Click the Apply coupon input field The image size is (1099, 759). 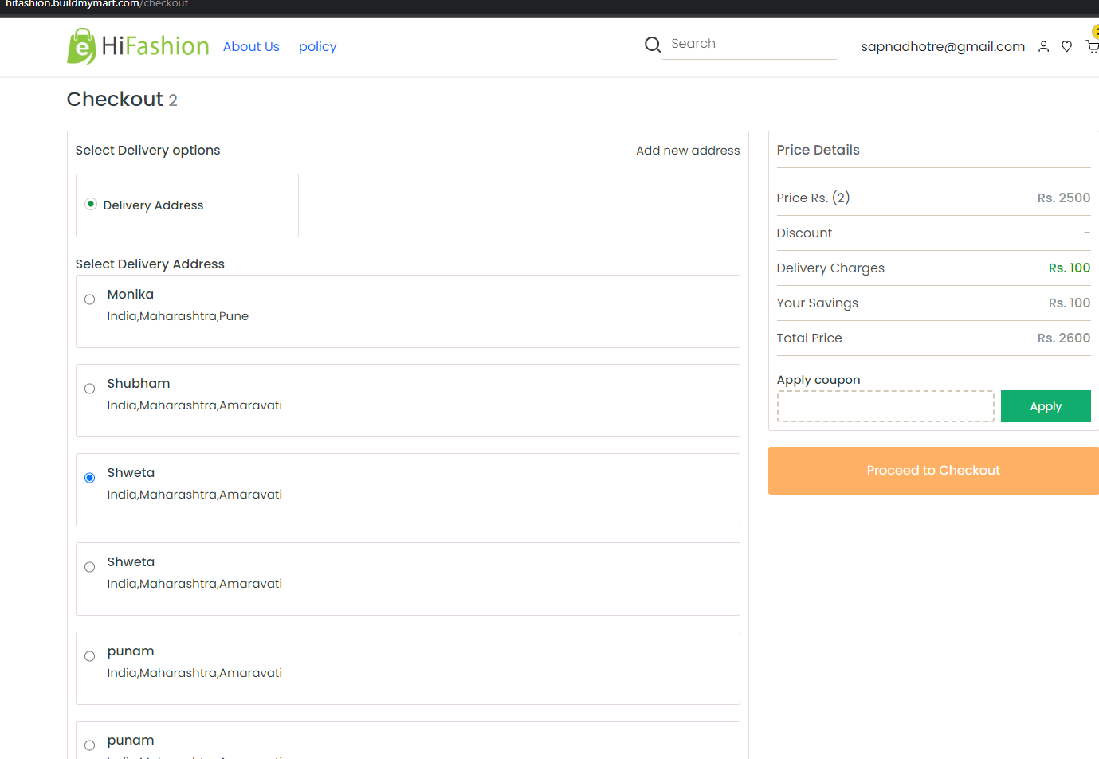[885, 406]
